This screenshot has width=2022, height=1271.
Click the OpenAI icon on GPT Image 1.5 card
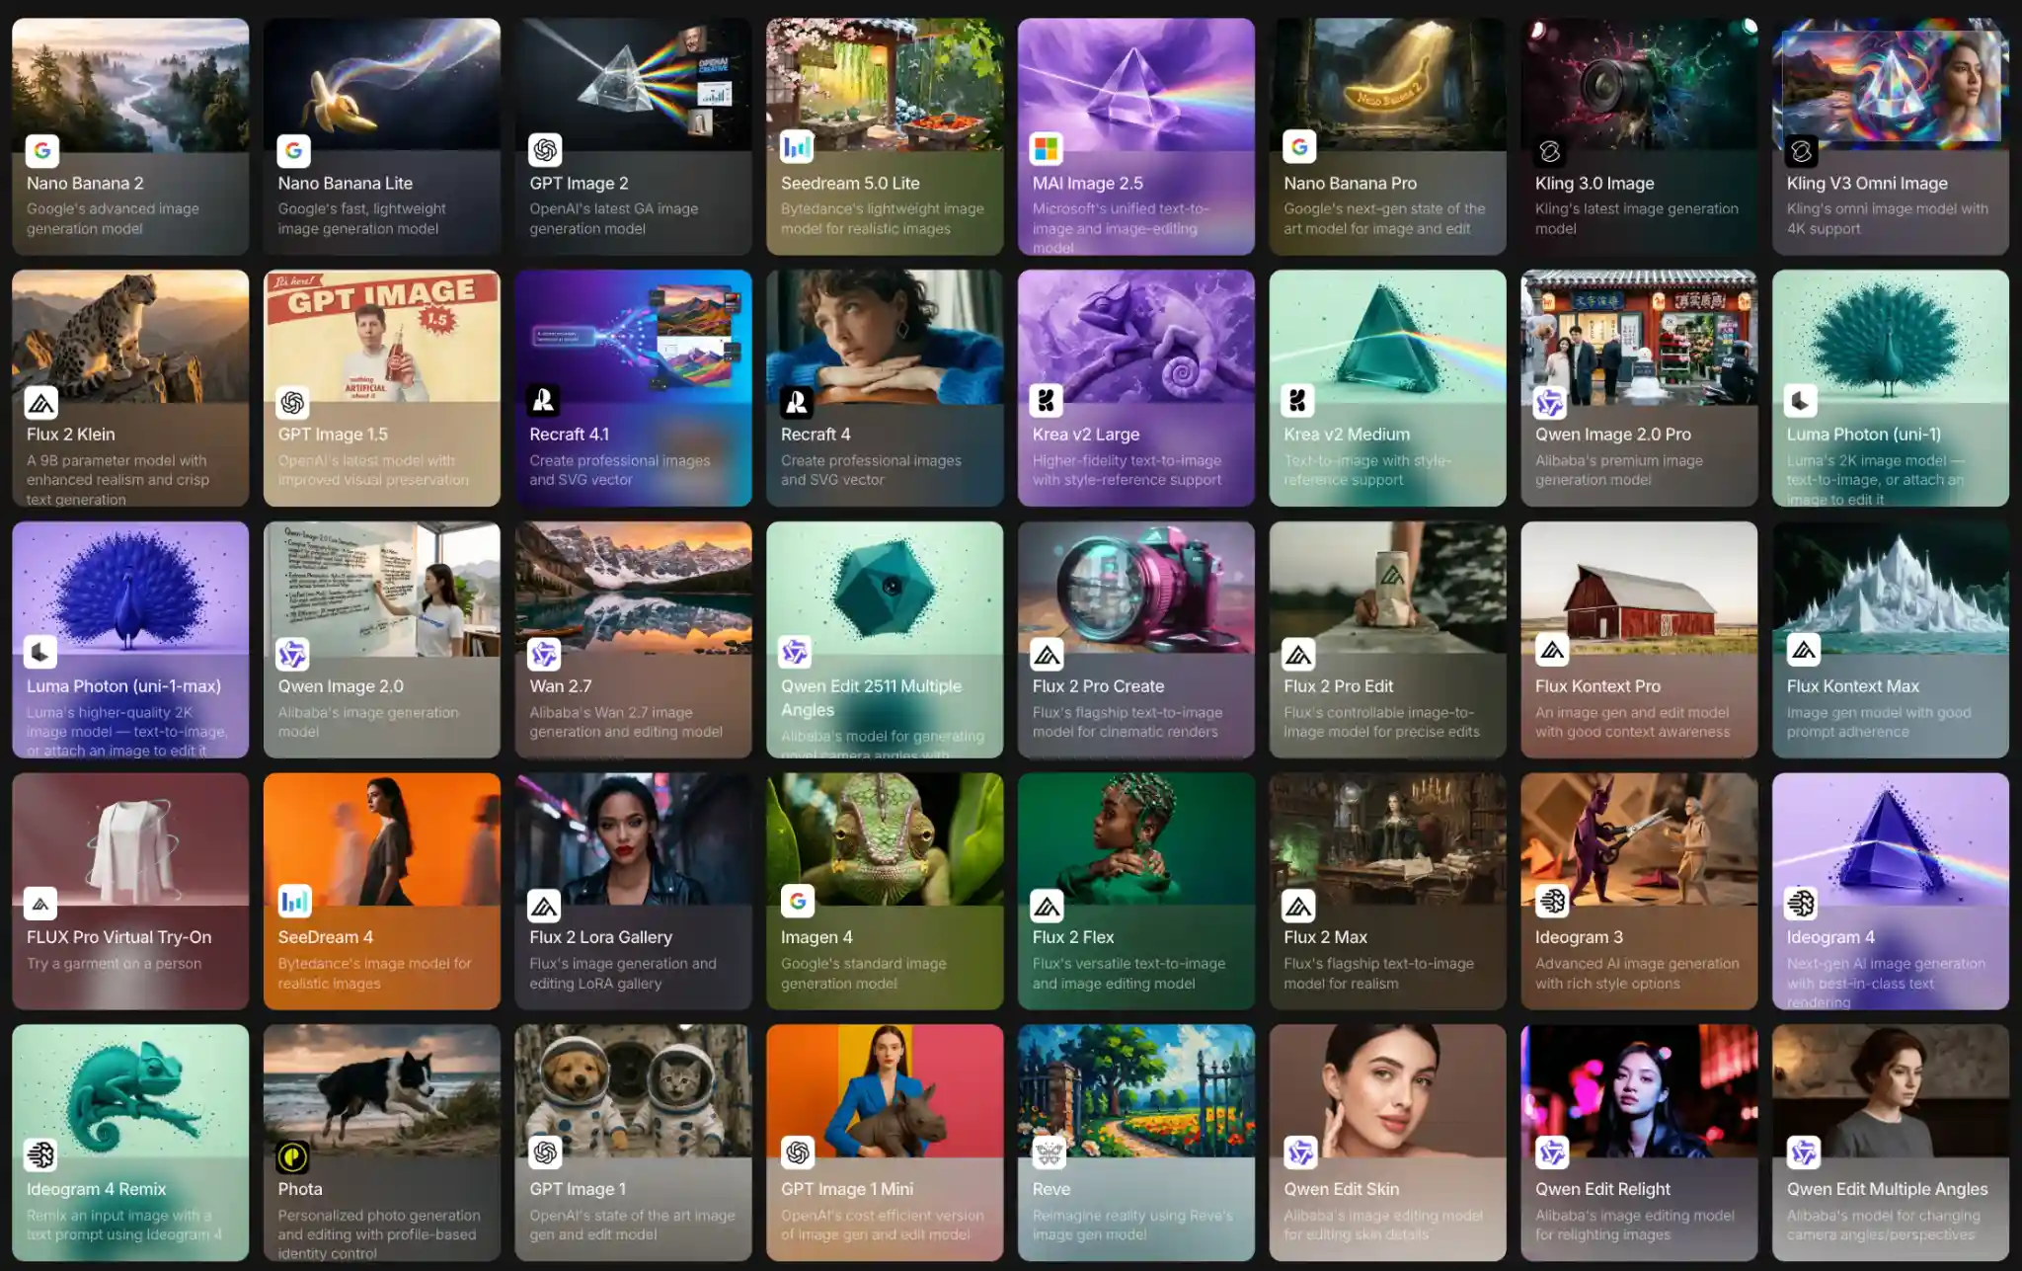click(293, 403)
